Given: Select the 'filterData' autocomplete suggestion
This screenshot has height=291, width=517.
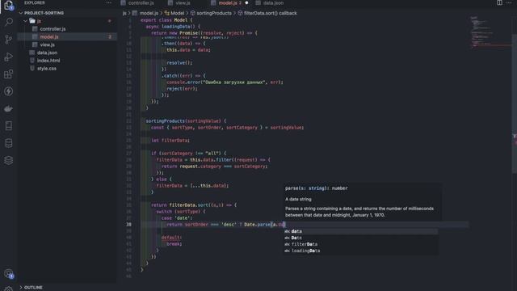Looking at the screenshot, I should tap(361, 244).
